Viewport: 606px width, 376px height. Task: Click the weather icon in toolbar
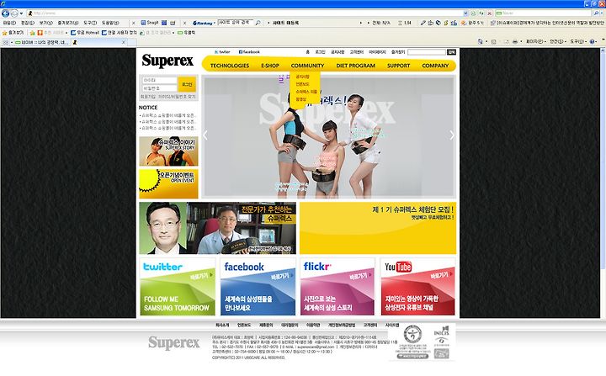[x=464, y=23]
